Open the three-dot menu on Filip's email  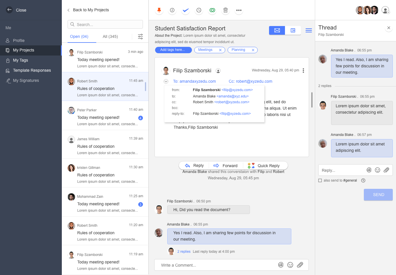(303, 71)
